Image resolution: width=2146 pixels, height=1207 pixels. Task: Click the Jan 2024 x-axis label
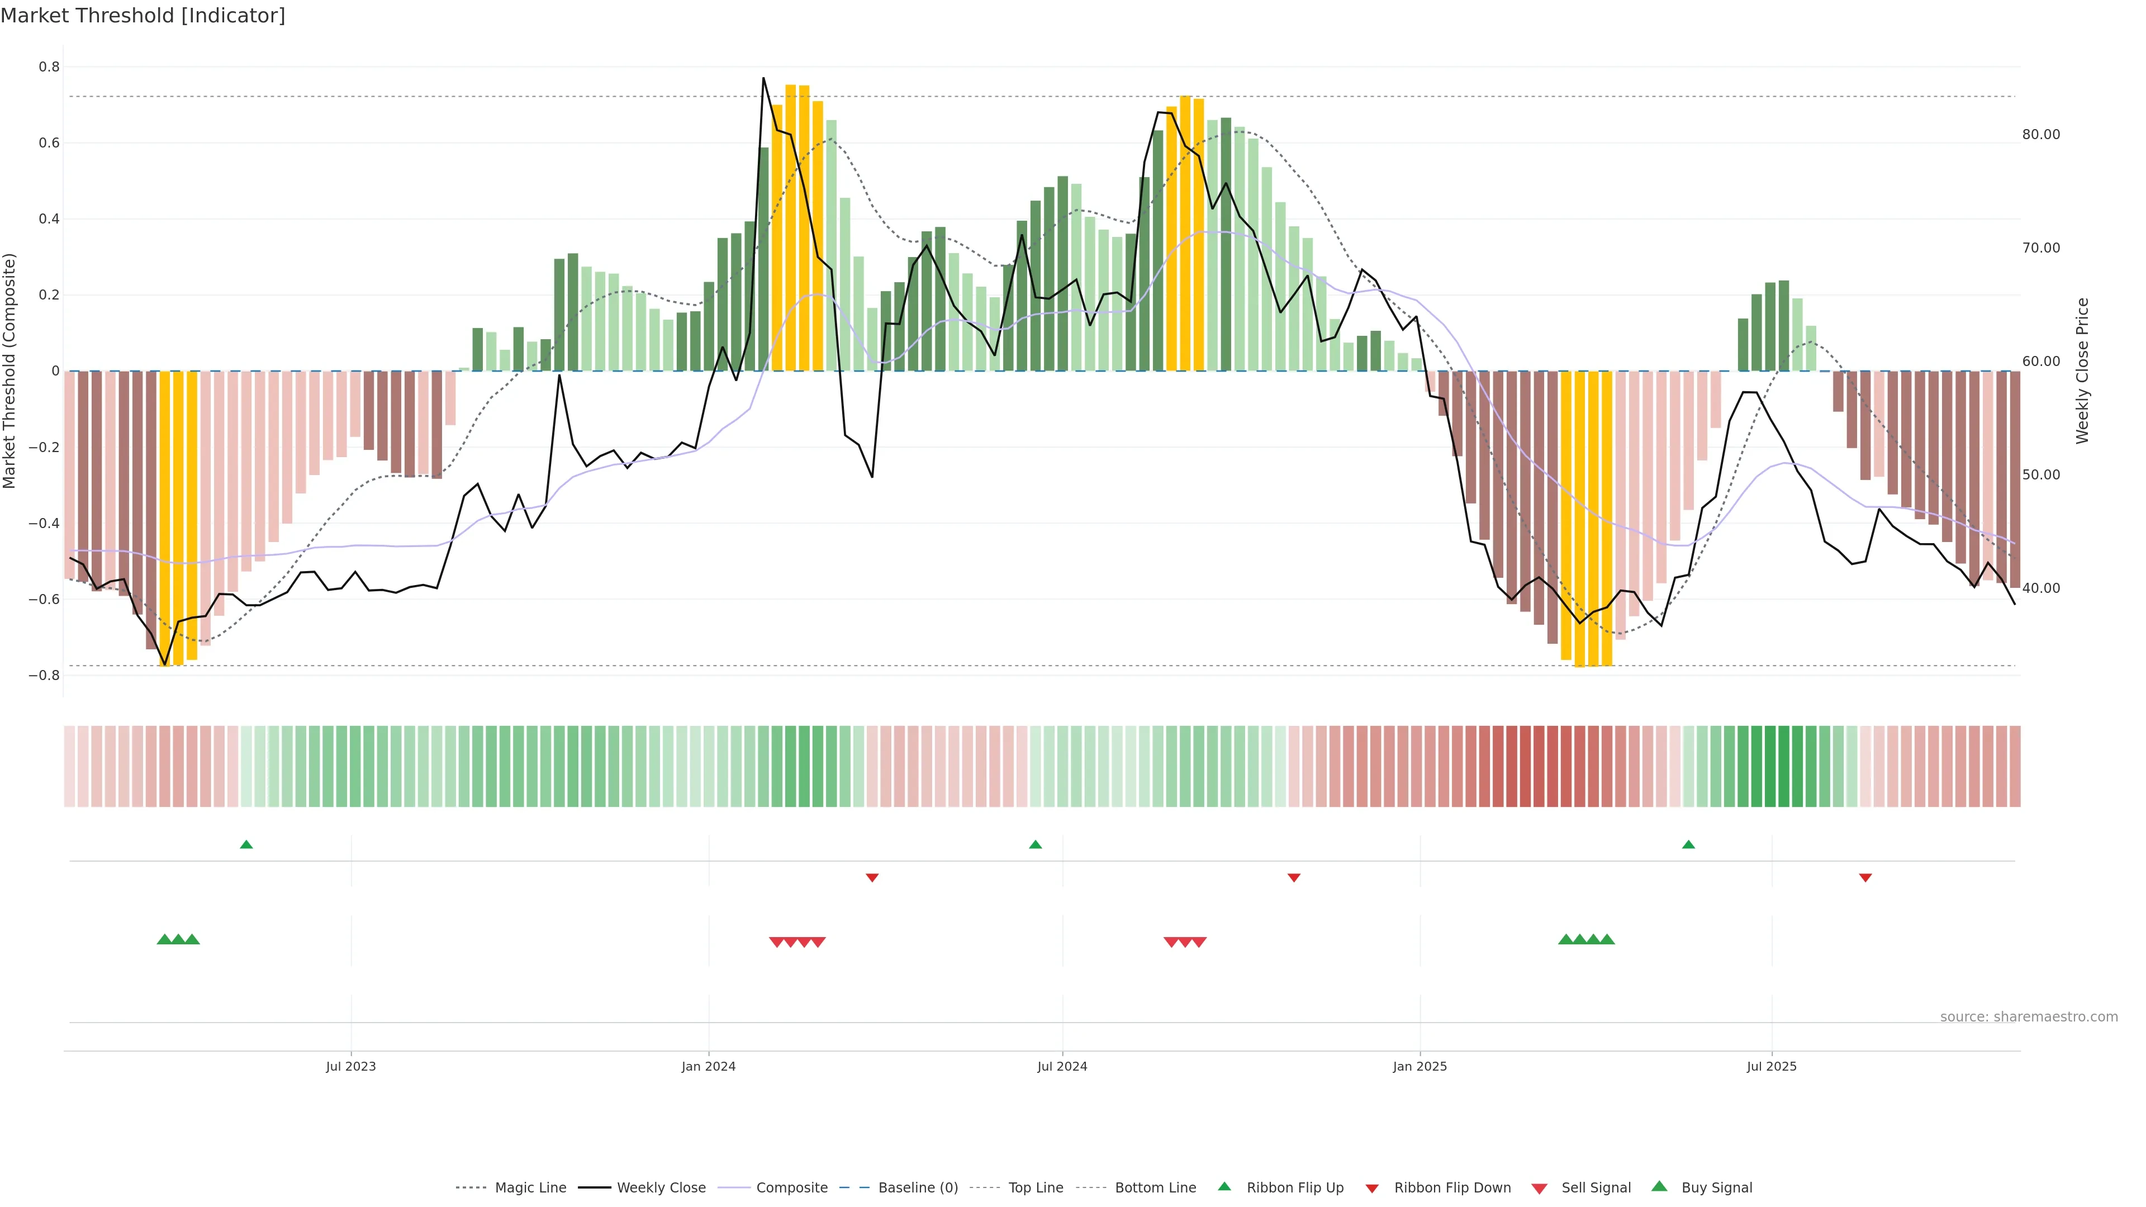[x=708, y=1066]
